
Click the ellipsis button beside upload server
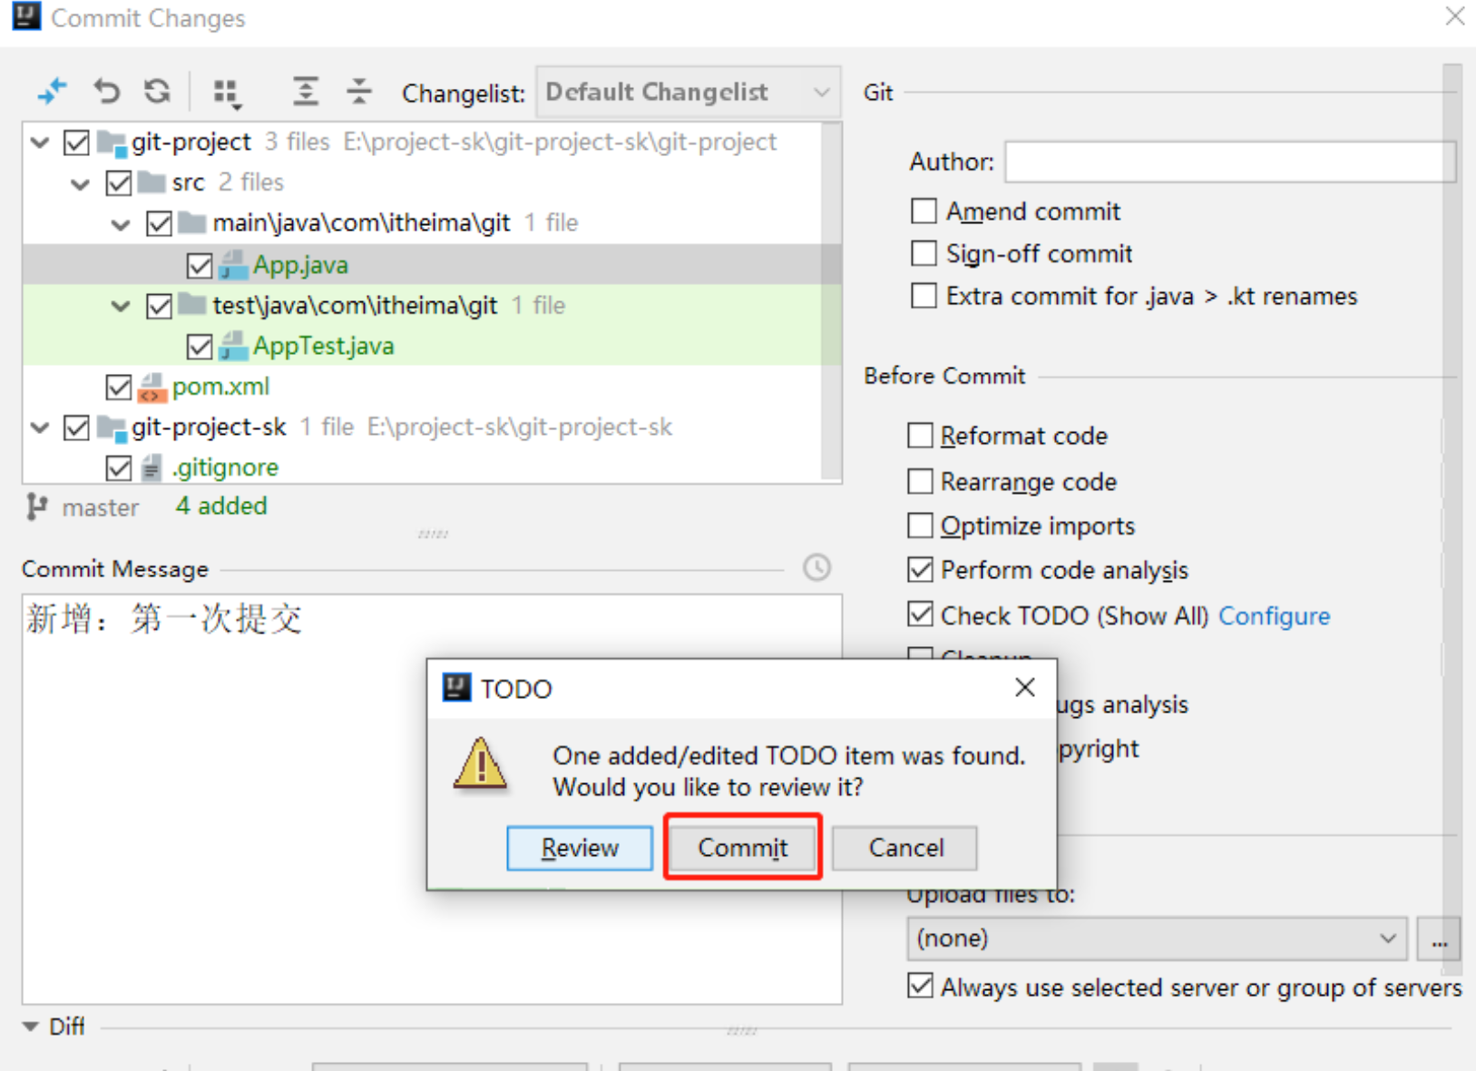(1439, 938)
